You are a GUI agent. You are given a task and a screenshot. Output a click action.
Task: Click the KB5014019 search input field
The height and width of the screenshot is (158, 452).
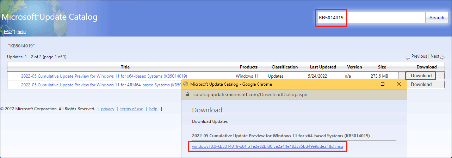[x=371, y=18]
